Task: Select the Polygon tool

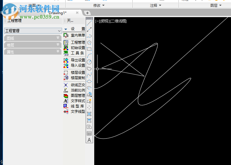Action: tap(89, 43)
